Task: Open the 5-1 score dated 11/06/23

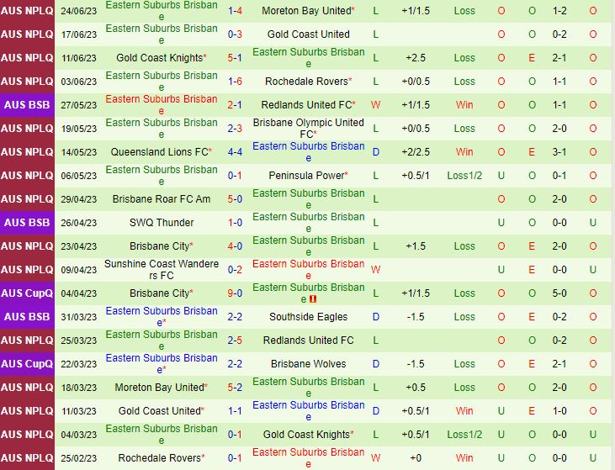Action: coord(235,58)
